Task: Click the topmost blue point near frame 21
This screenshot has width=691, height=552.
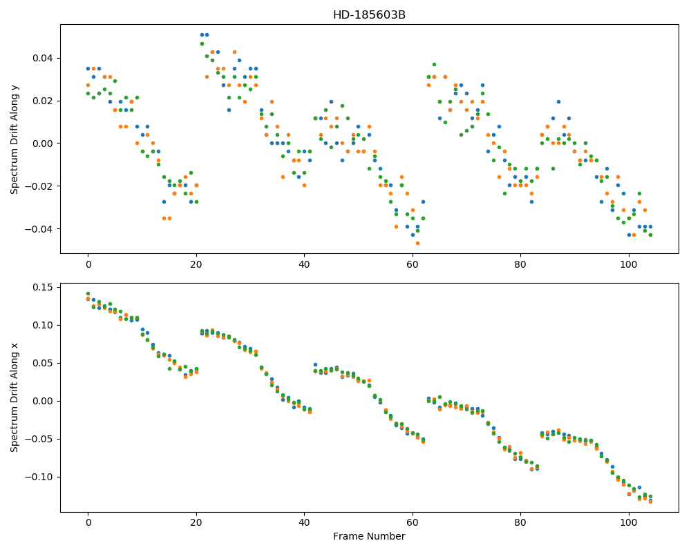Action: [x=202, y=34]
